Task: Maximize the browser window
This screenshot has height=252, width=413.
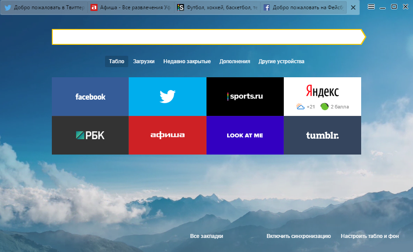Action: (394, 7)
